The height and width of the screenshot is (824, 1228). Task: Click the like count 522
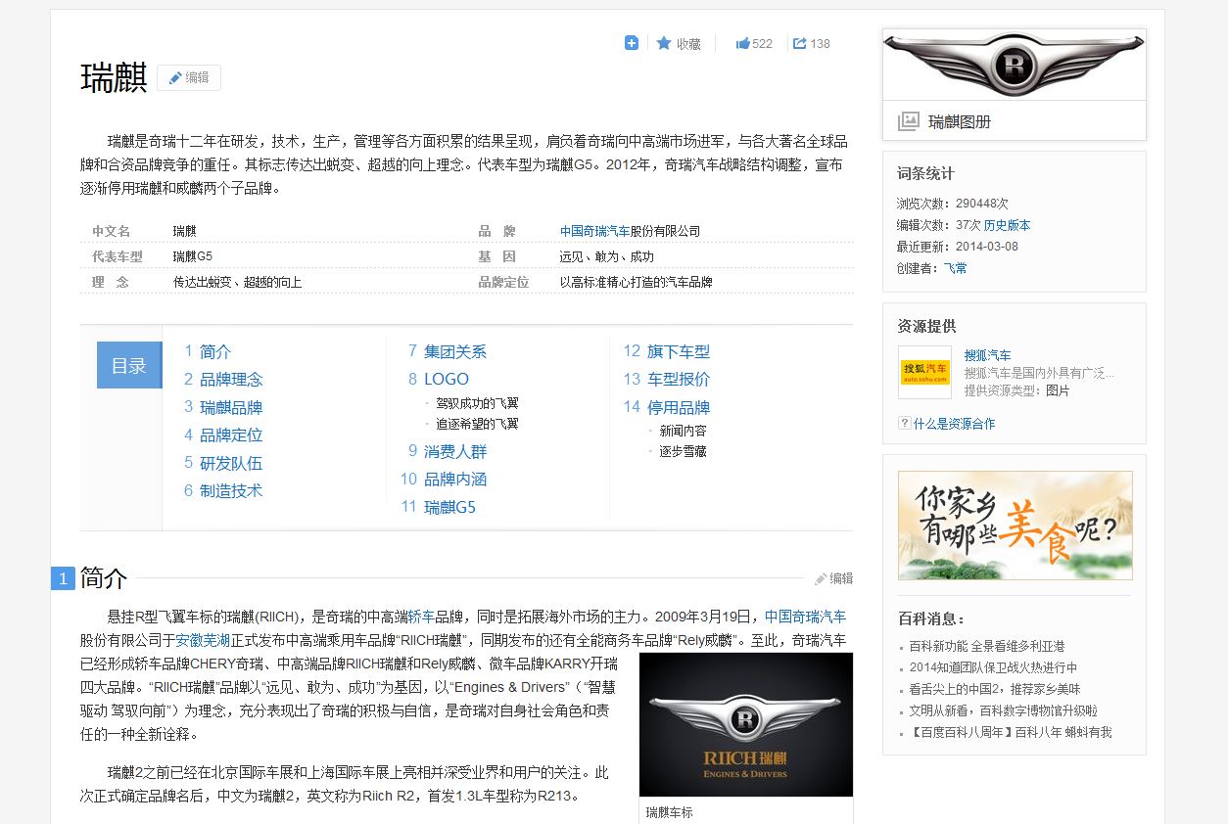[x=762, y=44]
